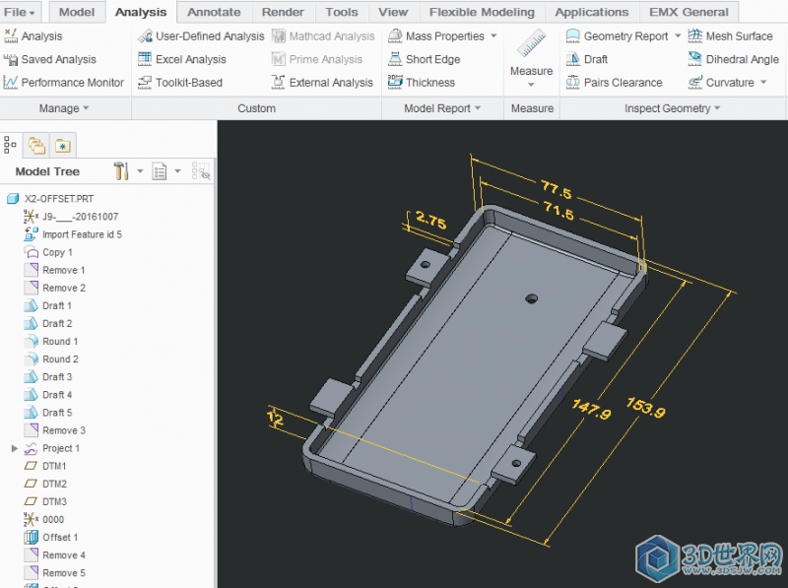
Task: Click the 153.9 dimension value
Action: coord(646,407)
